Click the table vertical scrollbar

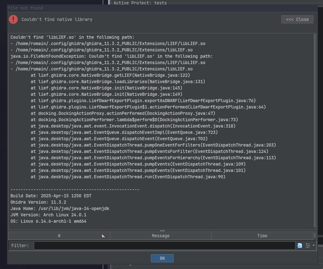314,236
